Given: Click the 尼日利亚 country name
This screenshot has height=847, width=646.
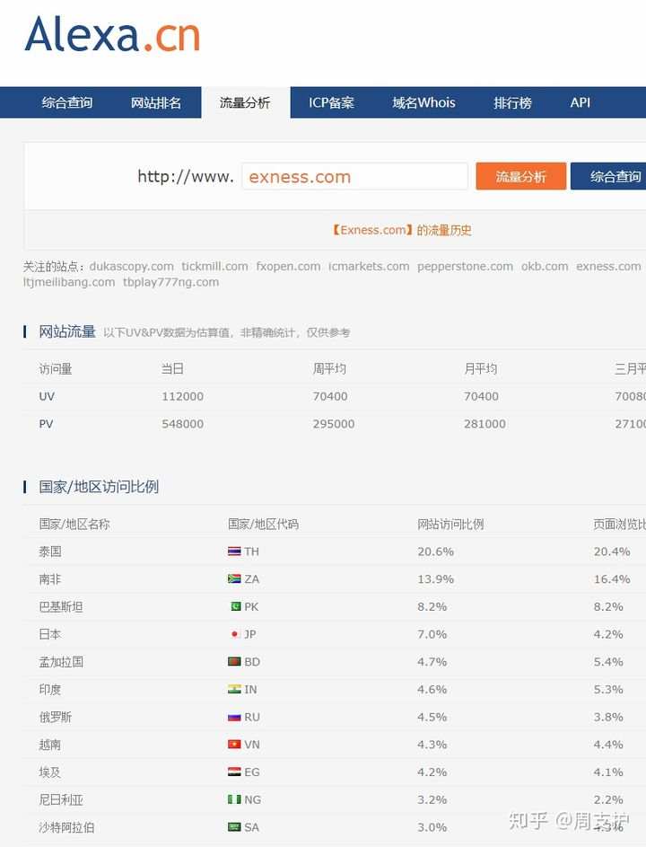Looking at the screenshot, I should (61, 799).
